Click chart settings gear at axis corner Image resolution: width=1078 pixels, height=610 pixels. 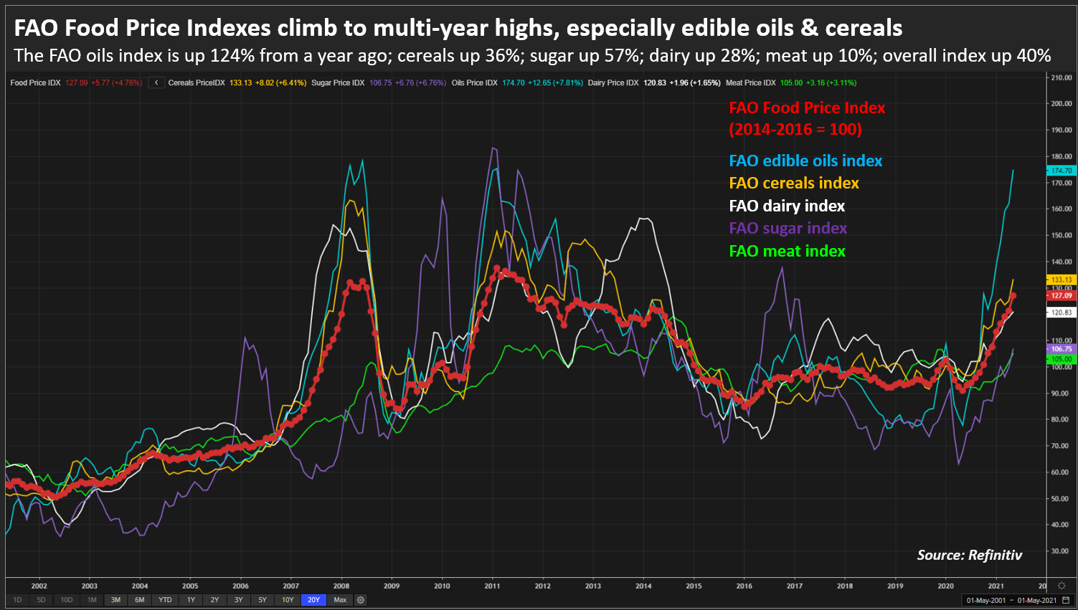(1062, 586)
